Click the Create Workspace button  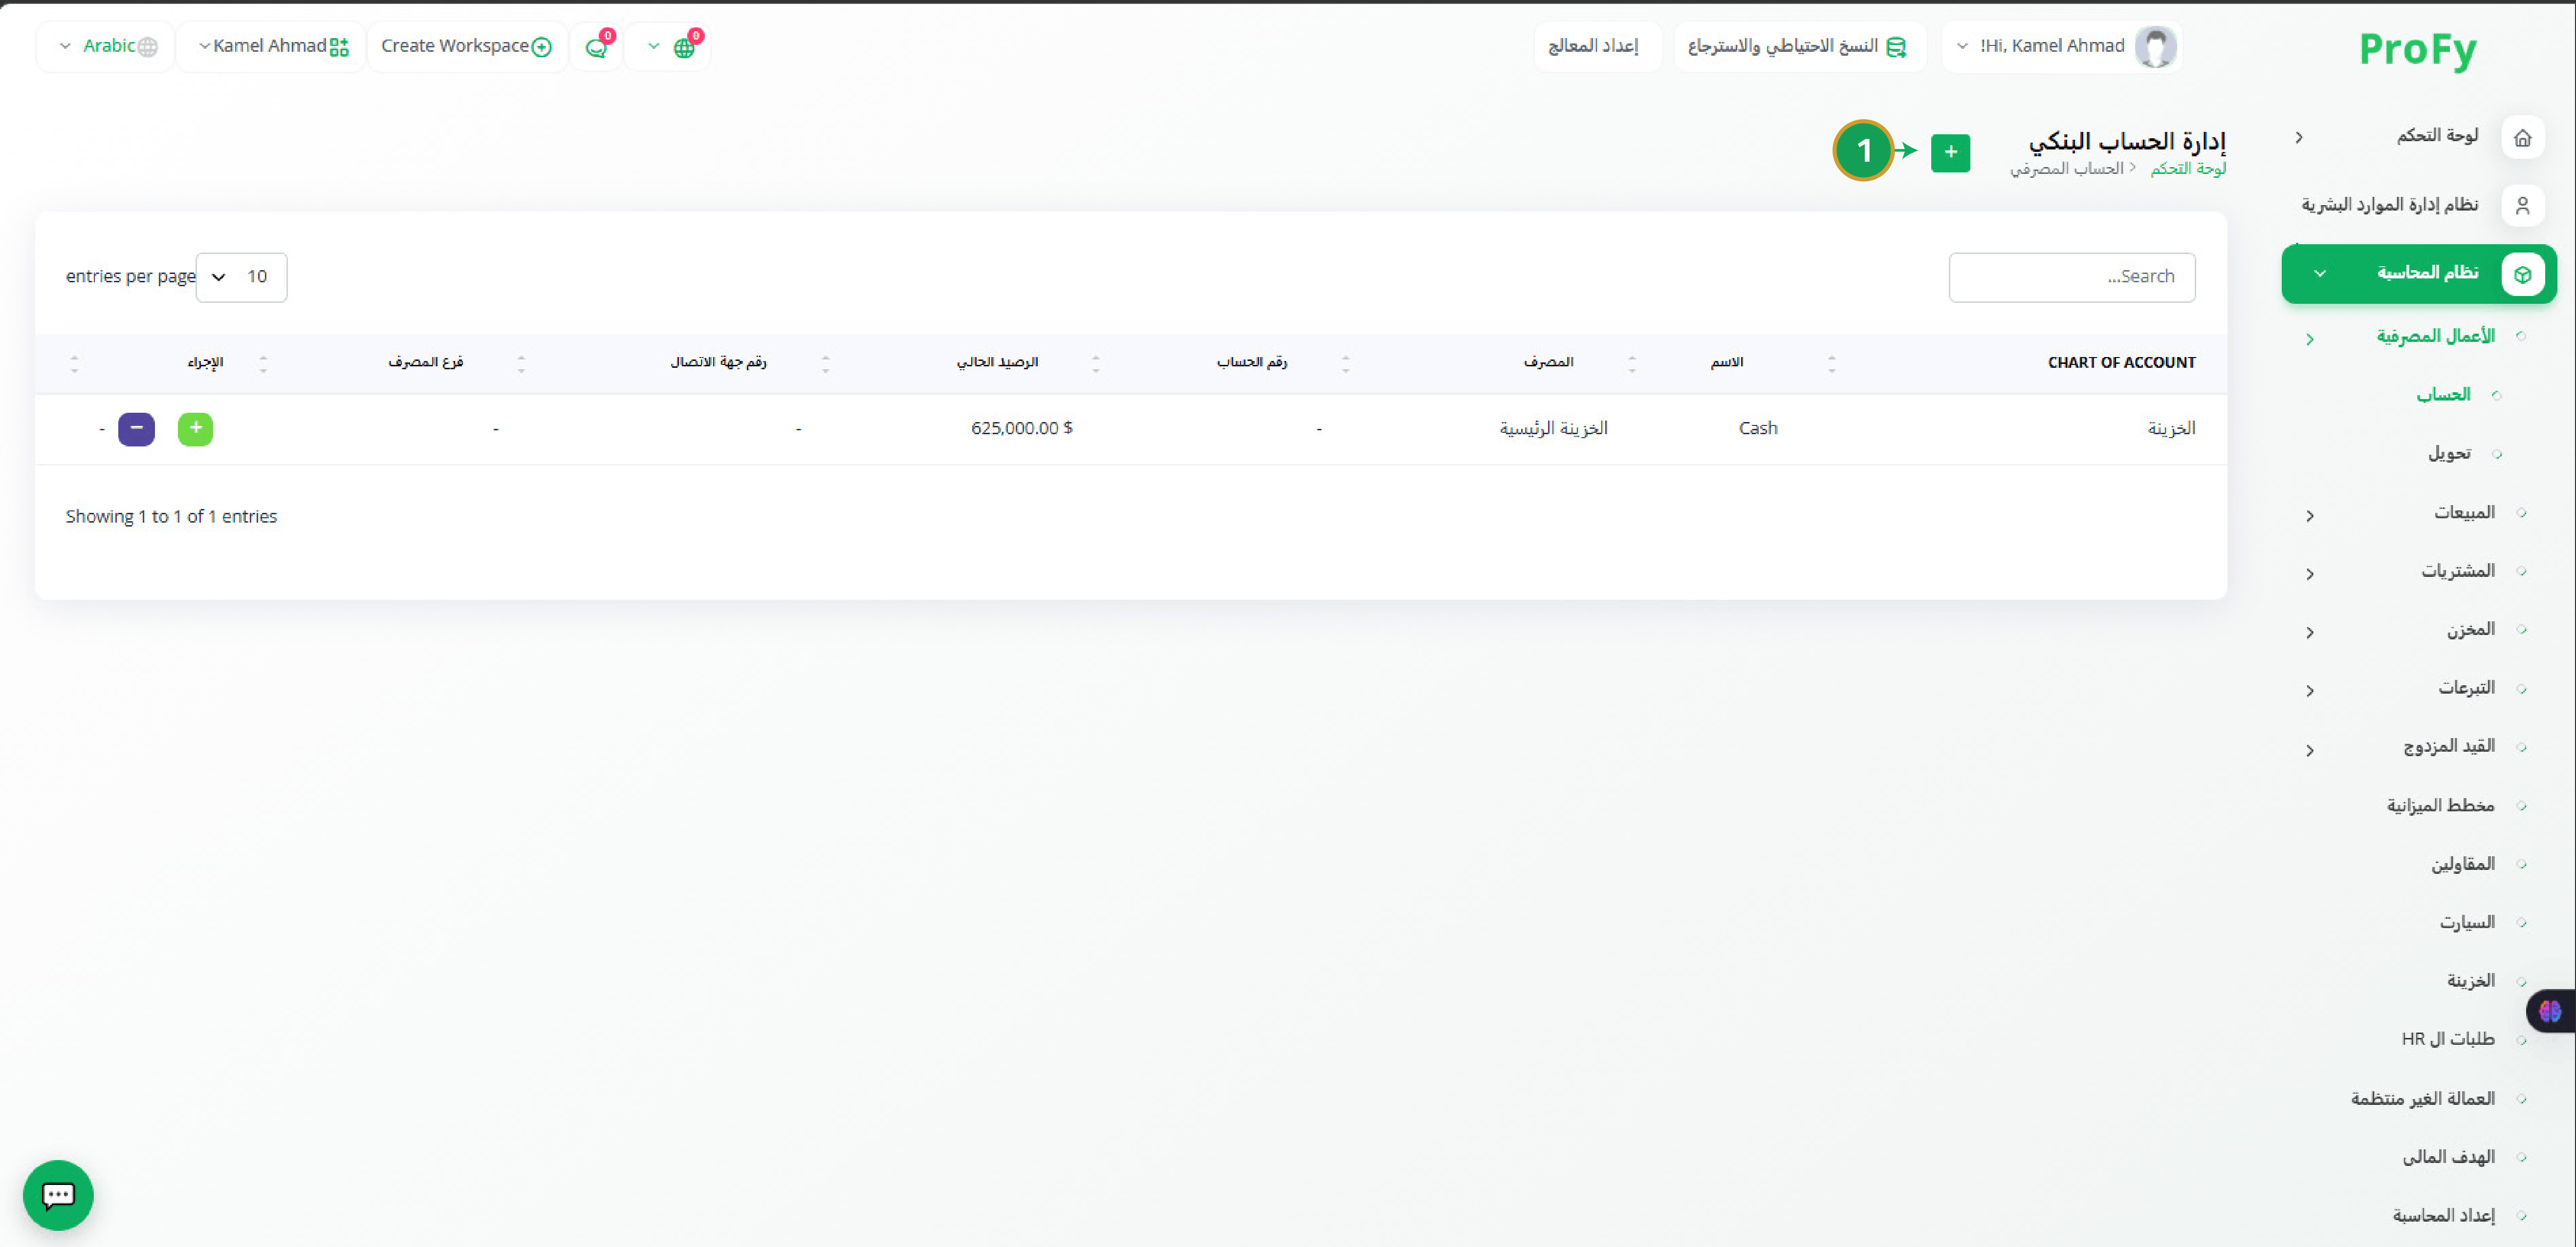[x=466, y=46]
